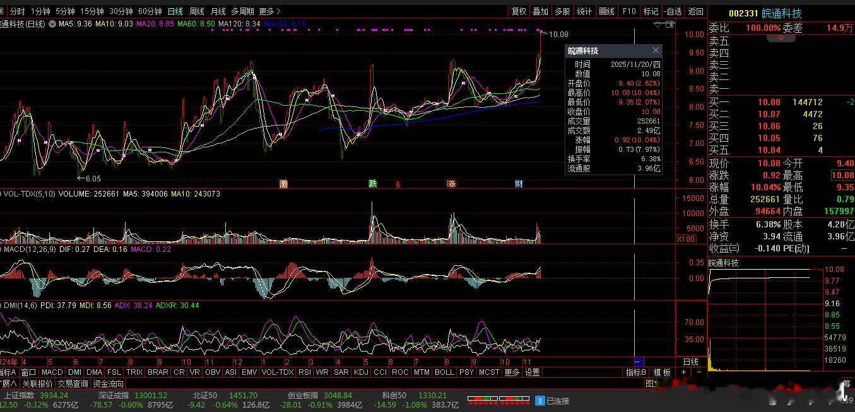Click the 统计 statistics button
This screenshot has height=412, width=855.
(x=585, y=11)
